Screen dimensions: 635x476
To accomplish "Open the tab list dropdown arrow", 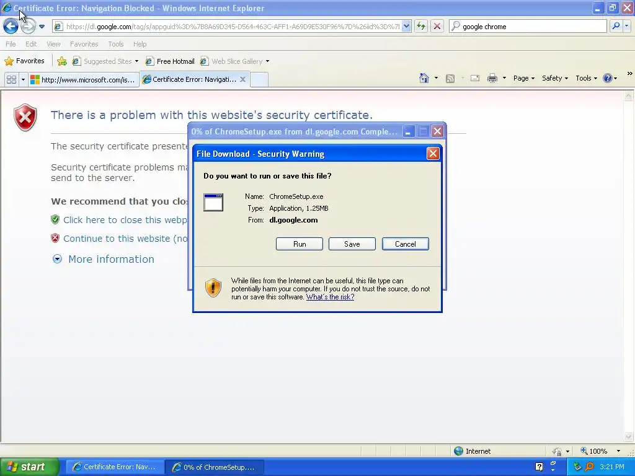I will click(23, 80).
